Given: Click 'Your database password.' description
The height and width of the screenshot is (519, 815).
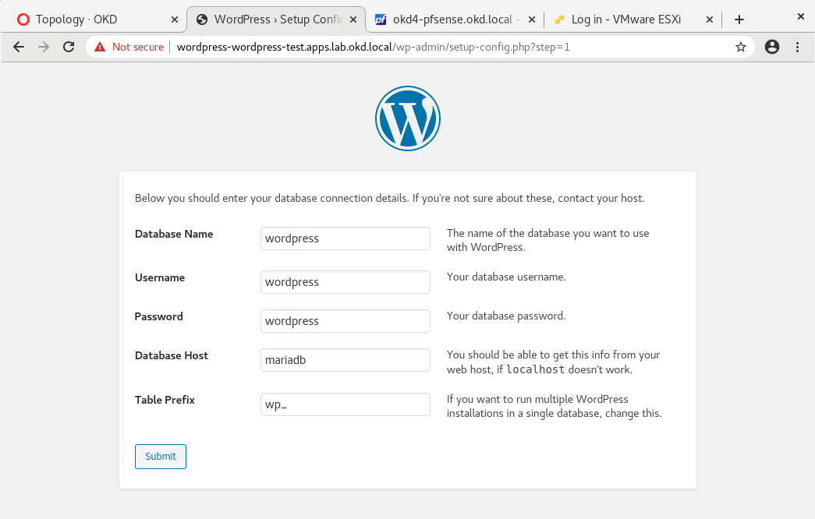Looking at the screenshot, I should click(x=505, y=316).
